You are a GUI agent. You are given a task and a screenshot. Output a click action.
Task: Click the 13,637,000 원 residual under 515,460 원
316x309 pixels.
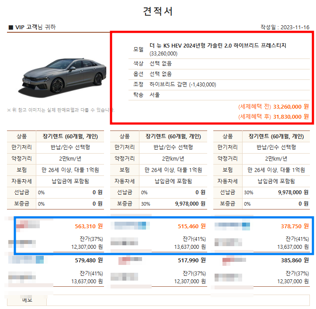(190, 247)
